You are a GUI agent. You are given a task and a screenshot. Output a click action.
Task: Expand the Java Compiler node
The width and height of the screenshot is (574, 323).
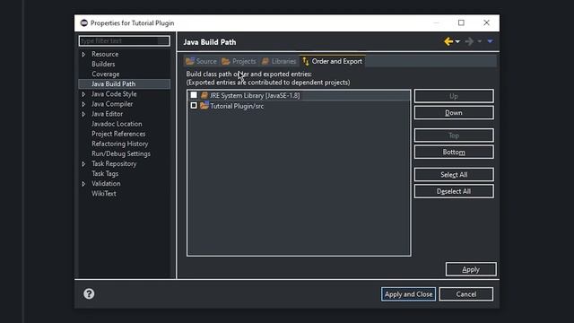pyautogui.click(x=83, y=104)
